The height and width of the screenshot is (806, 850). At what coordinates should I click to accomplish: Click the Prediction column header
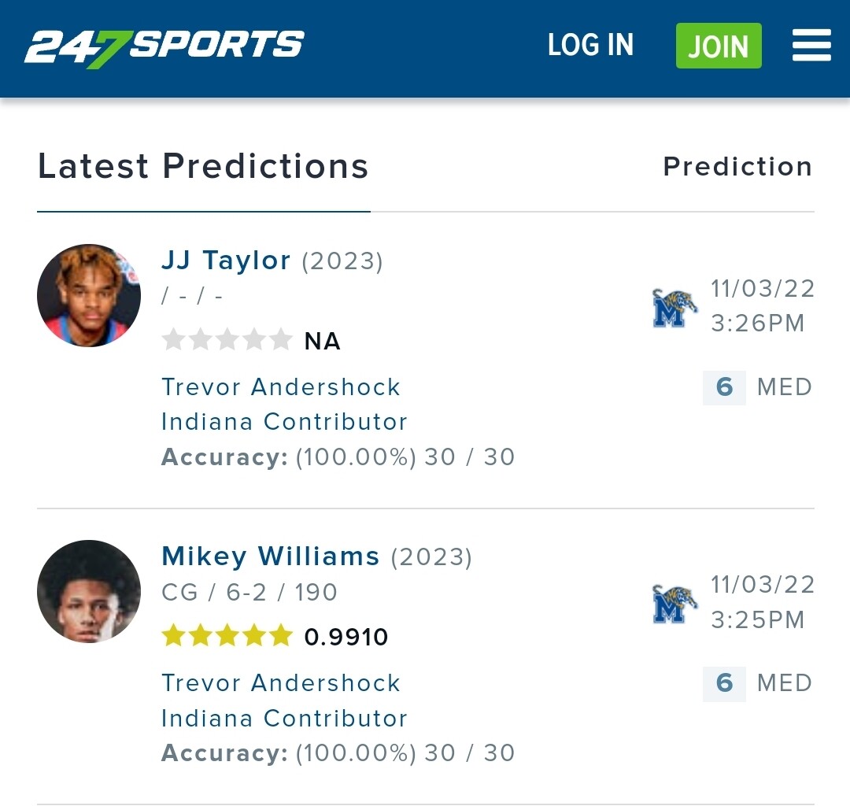pyautogui.click(x=737, y=167)
